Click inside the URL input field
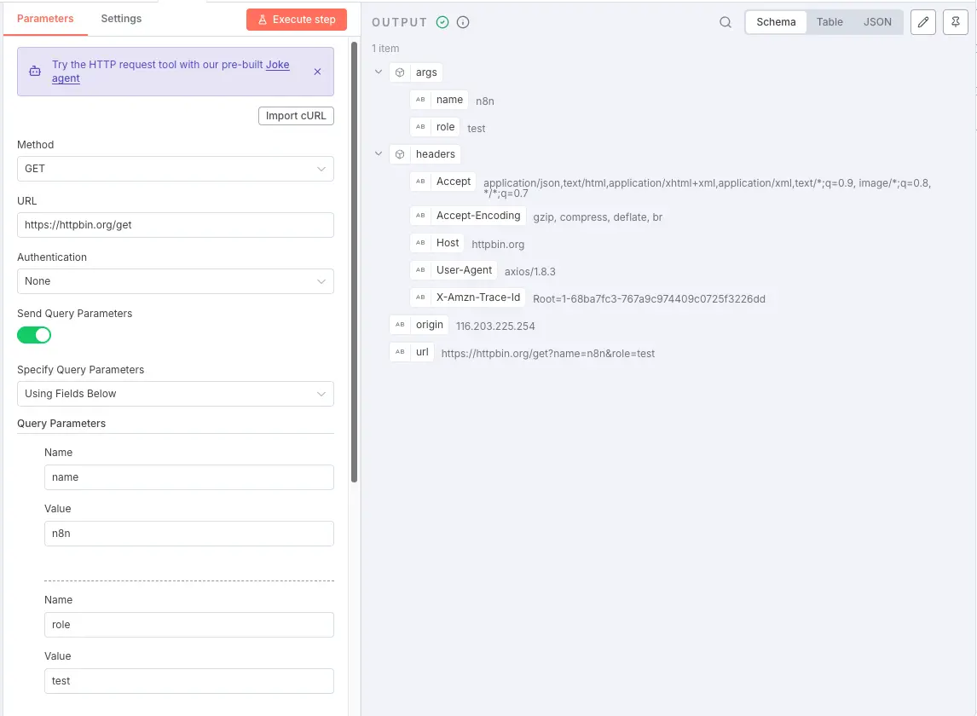Screen dimensions: 977x716 (175, 225)
